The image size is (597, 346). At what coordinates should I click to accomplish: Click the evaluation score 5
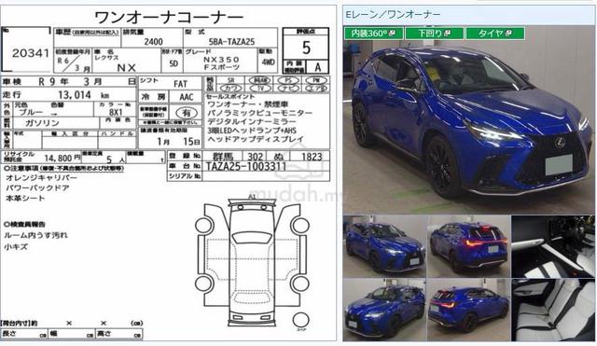[x=306, y=48]
